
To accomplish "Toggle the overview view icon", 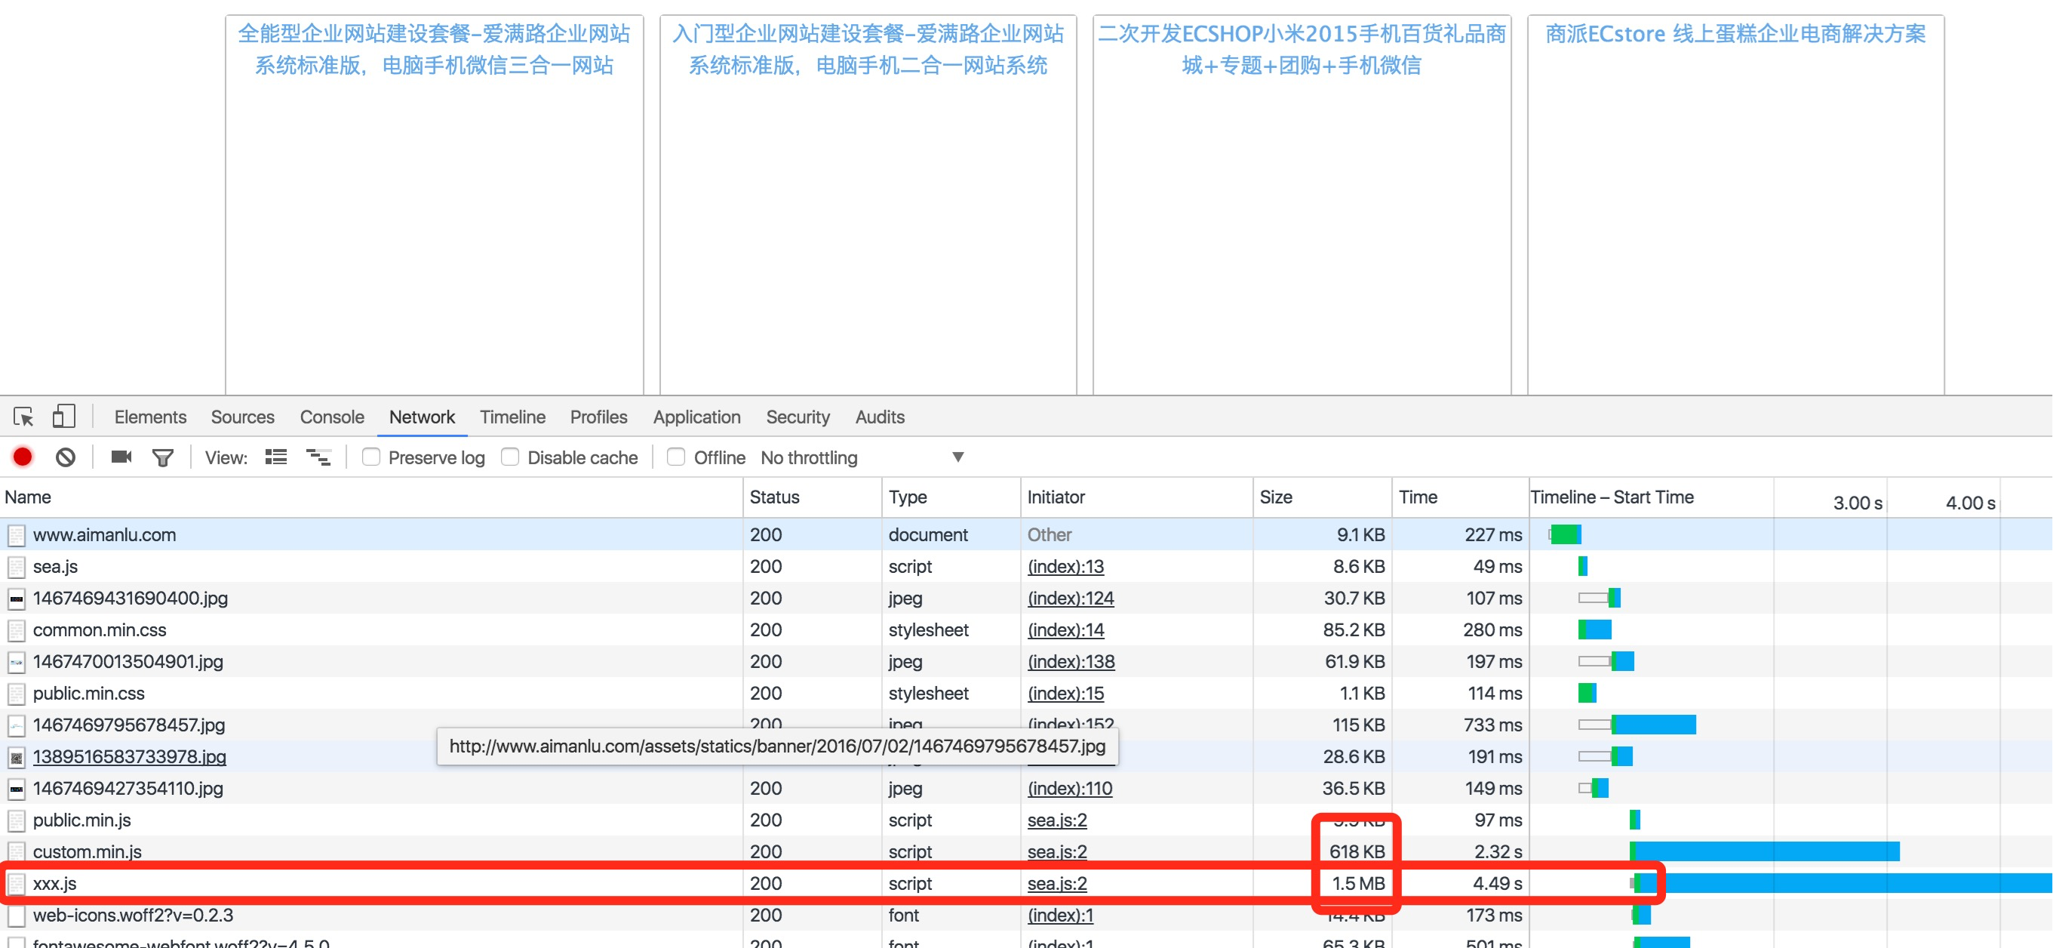I will (318, 457).
